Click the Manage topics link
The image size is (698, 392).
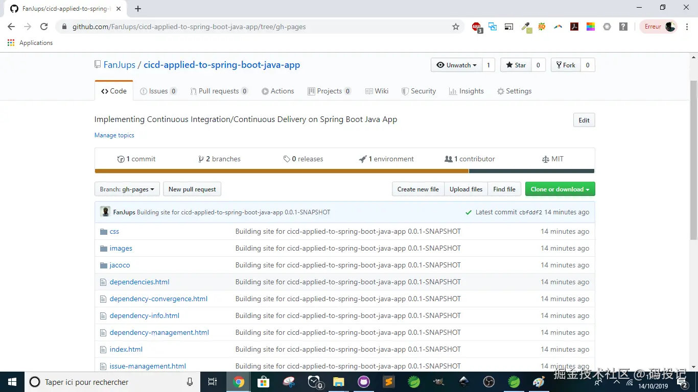tap(114, 135)
